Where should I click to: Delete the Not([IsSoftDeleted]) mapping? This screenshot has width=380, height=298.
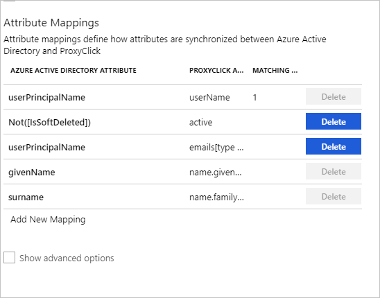click(334, 121)
